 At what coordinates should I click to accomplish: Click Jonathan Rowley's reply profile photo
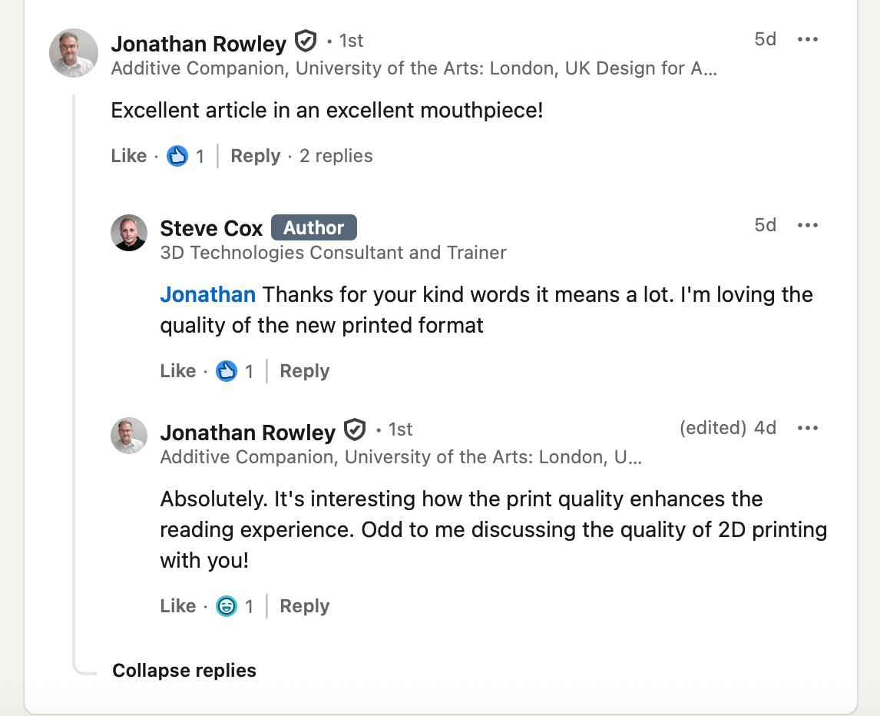pyautogui.click(x=129, y=436)
